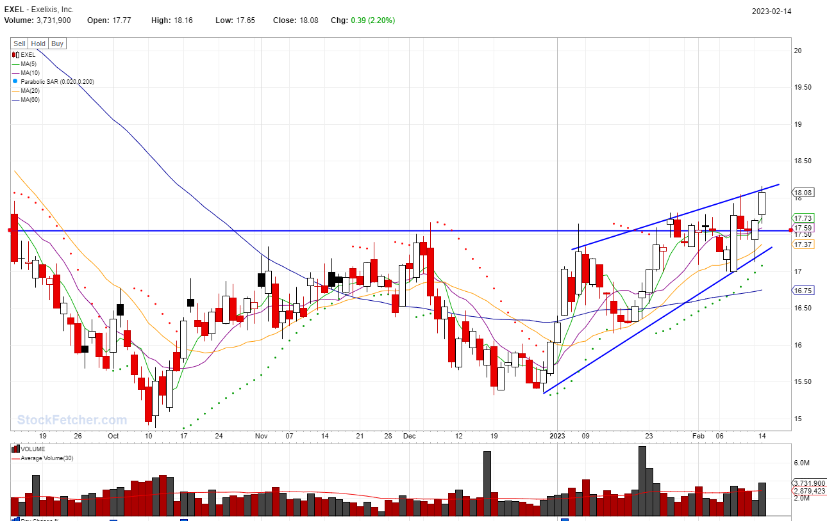
Task: Click the Buy button on the chart
Action: point(57,44)
